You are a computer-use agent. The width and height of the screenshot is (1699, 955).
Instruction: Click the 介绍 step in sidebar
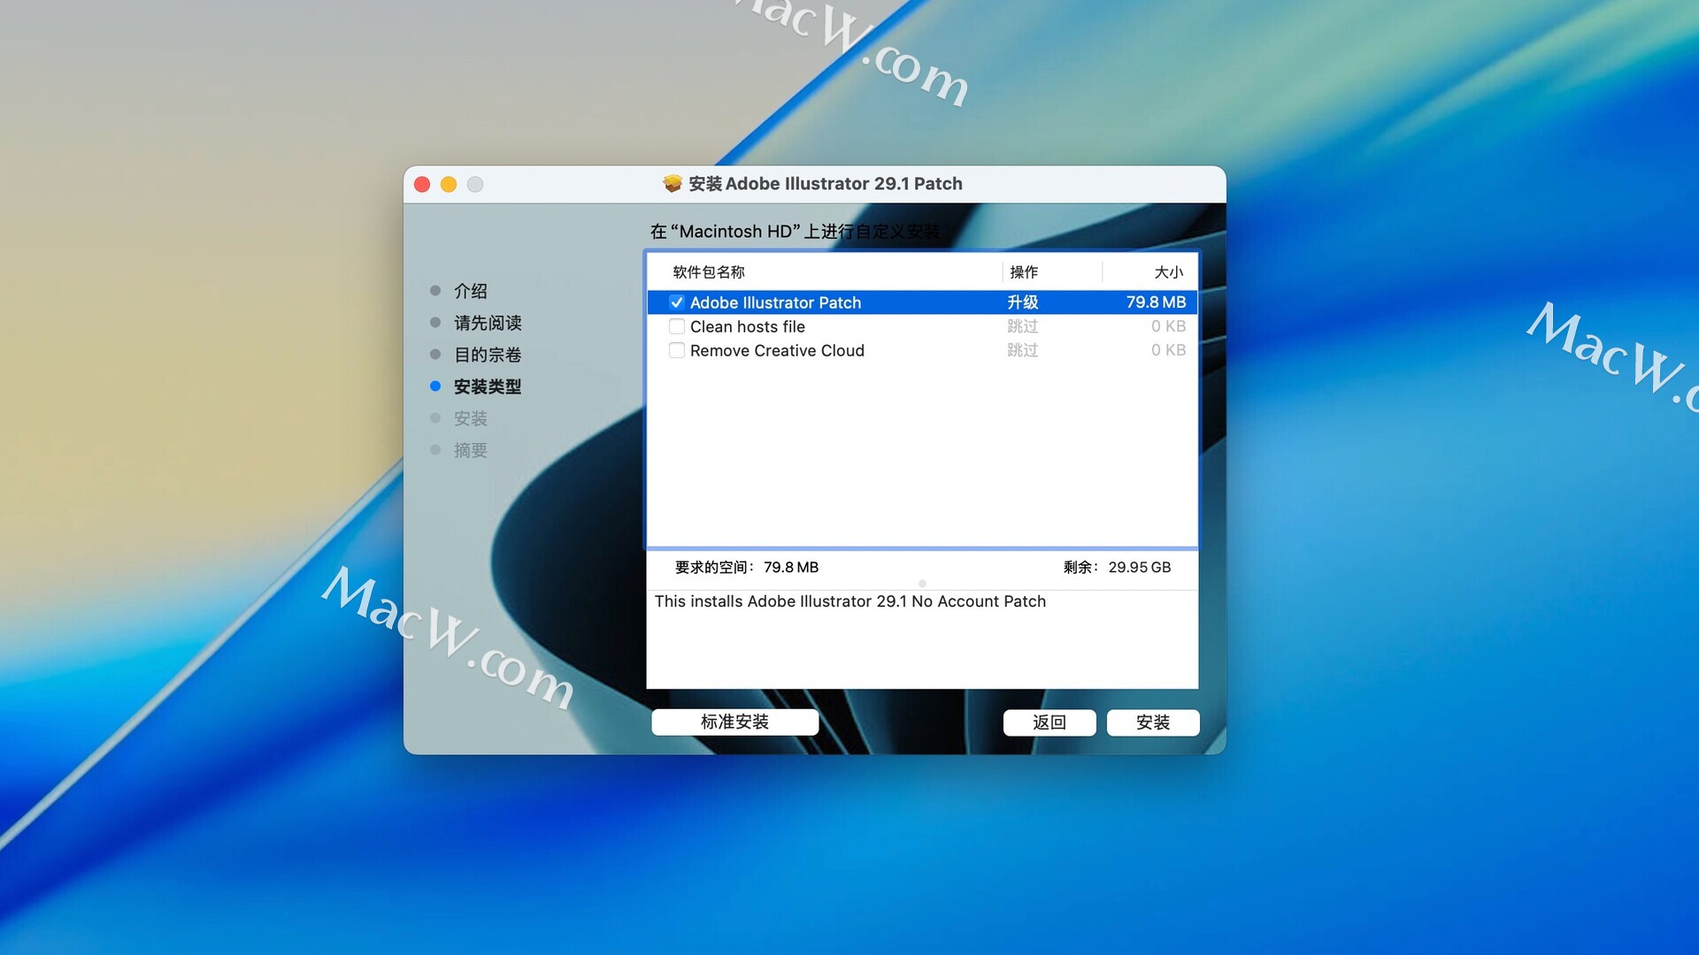click(x=471, y=291)
